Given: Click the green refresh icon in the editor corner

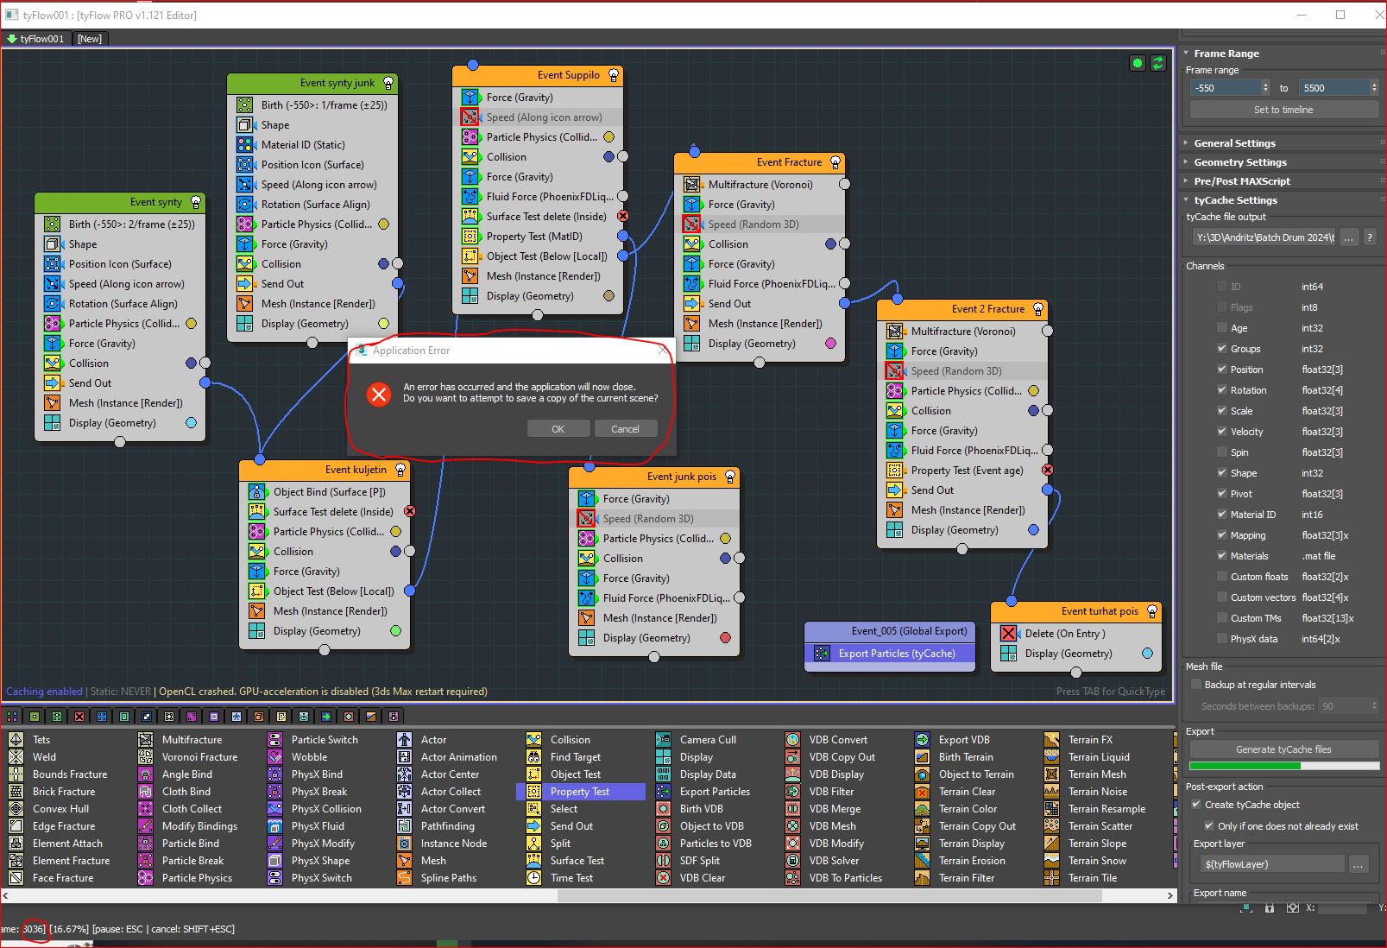Looking at the screenshot, I should click(x=1158, y=63).
